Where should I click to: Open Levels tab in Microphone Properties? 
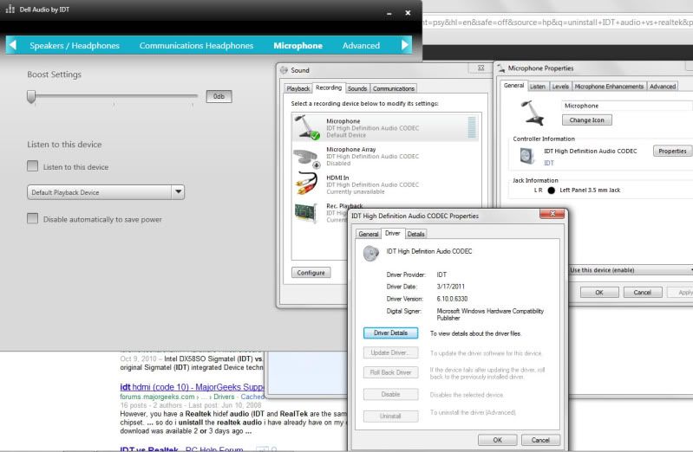pyautogui.click(x=560, y=87)
